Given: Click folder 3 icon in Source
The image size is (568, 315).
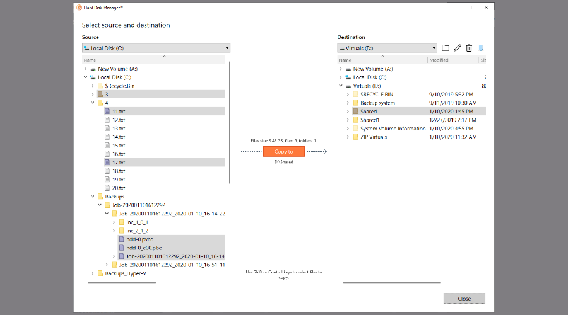Looking at the screenshot, I should click(100, 94).
